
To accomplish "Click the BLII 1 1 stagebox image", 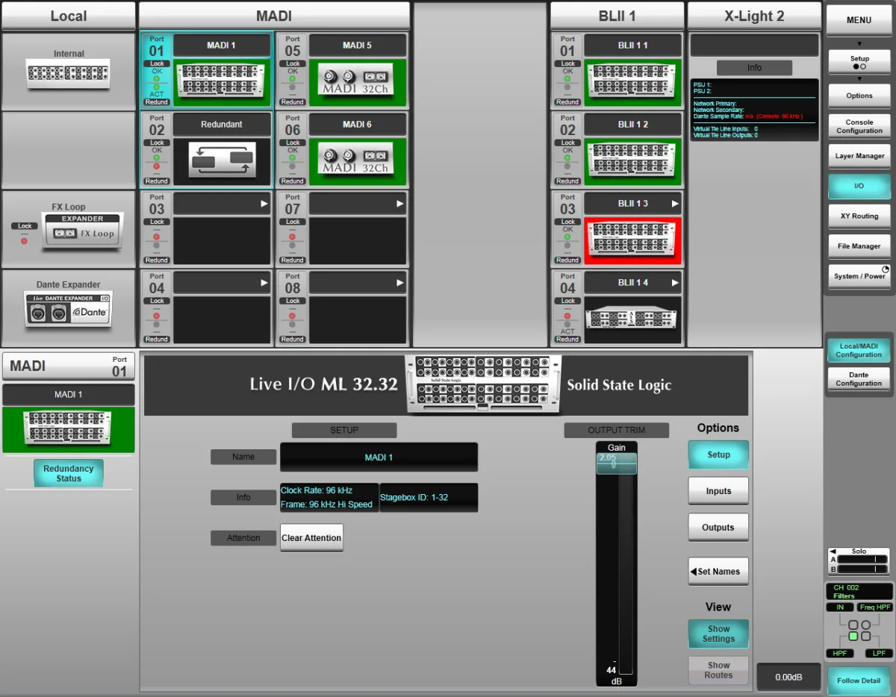I will (632, 83).
